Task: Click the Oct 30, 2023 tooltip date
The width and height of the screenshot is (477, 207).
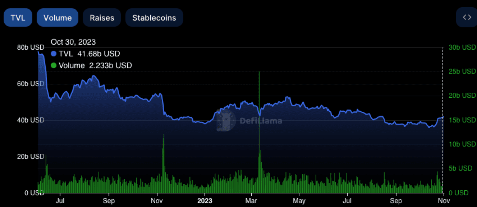Action: 73,42
